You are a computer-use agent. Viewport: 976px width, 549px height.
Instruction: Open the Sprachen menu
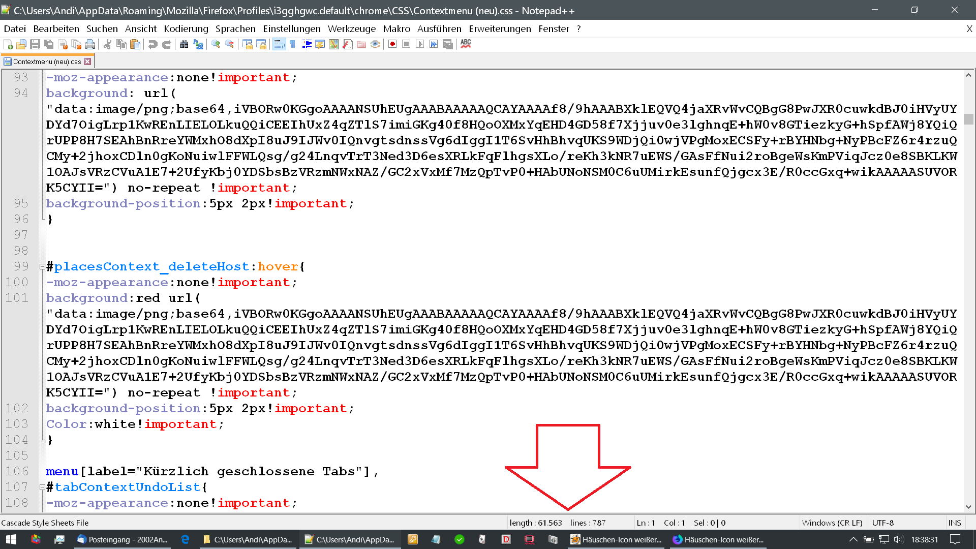(x=235, y=29)
